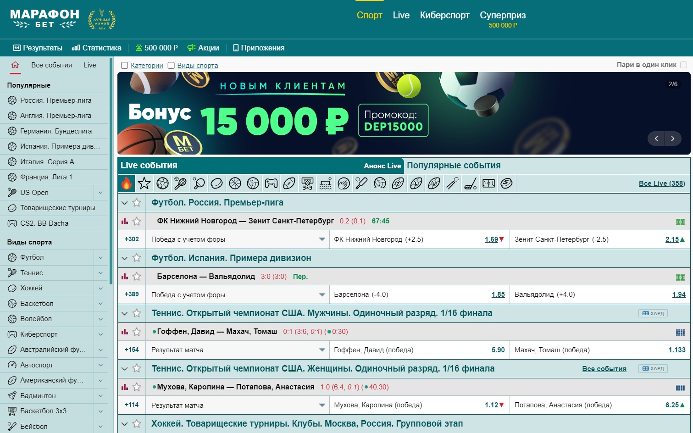
Task: Filter live events by beach volleyball icon
Action: click(380, 183)
